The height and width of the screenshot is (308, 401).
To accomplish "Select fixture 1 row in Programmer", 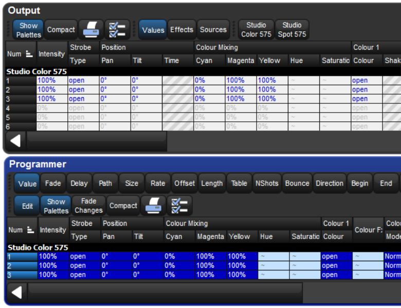I will [x=22, y=257].
